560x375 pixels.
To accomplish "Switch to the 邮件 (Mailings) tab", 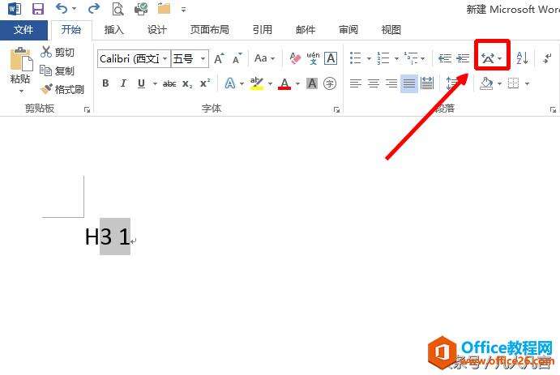I will click(x=306, y=30).
